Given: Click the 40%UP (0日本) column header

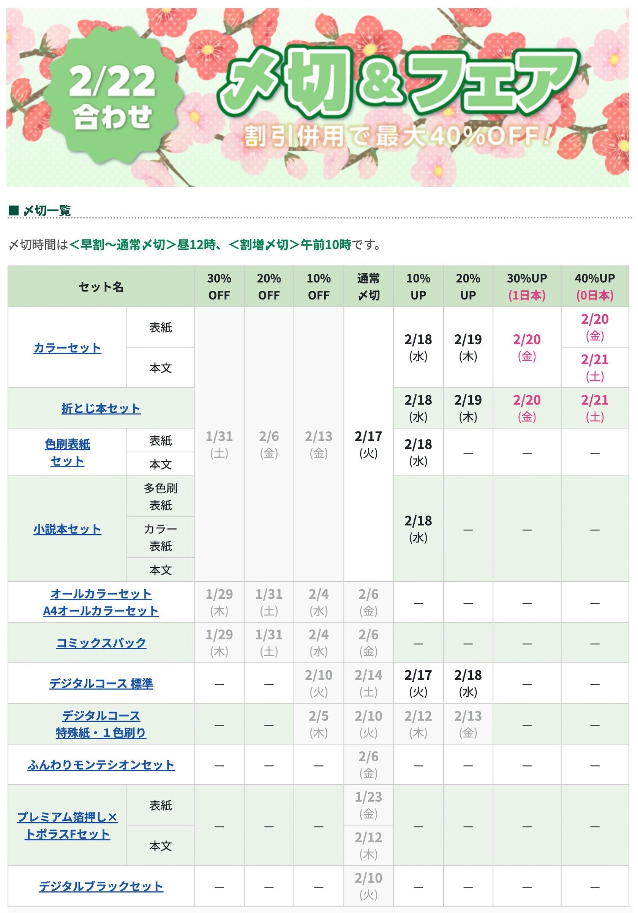Looking at the screenshot, I should pos(595,286).
